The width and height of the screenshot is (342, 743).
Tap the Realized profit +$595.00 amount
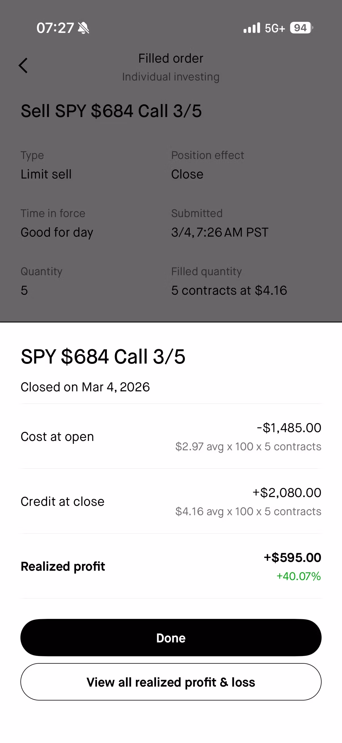[292, 558]
